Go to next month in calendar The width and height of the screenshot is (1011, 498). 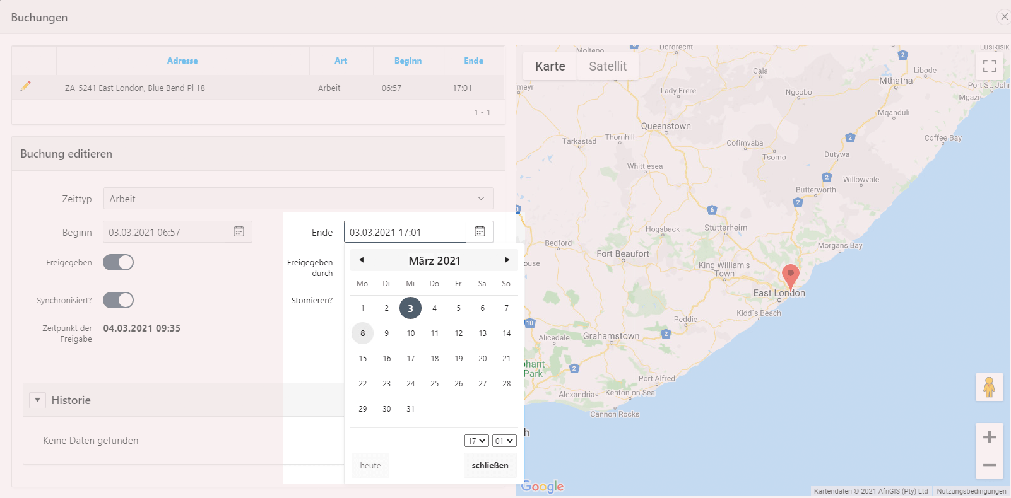coord(507,260)
